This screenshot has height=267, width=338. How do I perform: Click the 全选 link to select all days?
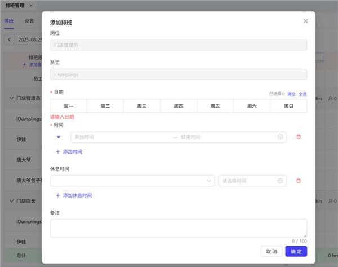point(303,94)
